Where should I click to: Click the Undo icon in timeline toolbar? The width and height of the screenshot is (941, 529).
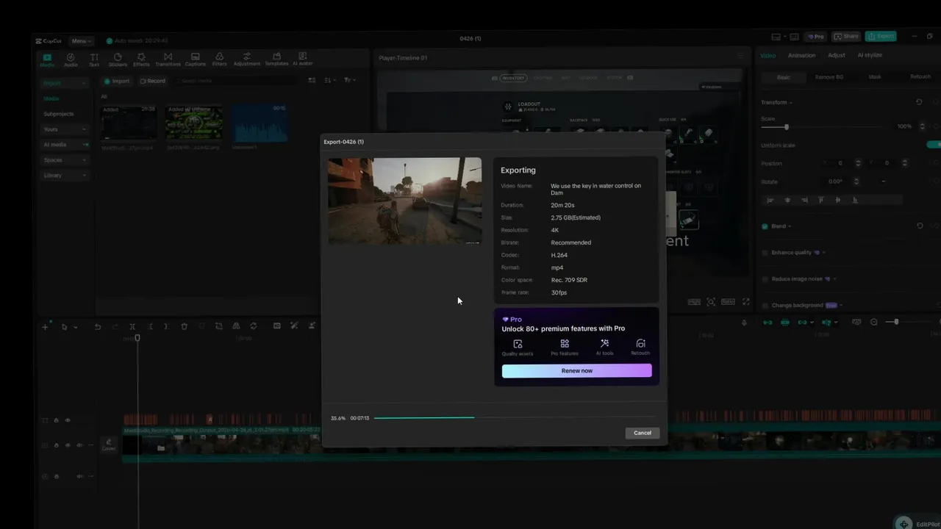pyautogui.click(x=97, y=326)
